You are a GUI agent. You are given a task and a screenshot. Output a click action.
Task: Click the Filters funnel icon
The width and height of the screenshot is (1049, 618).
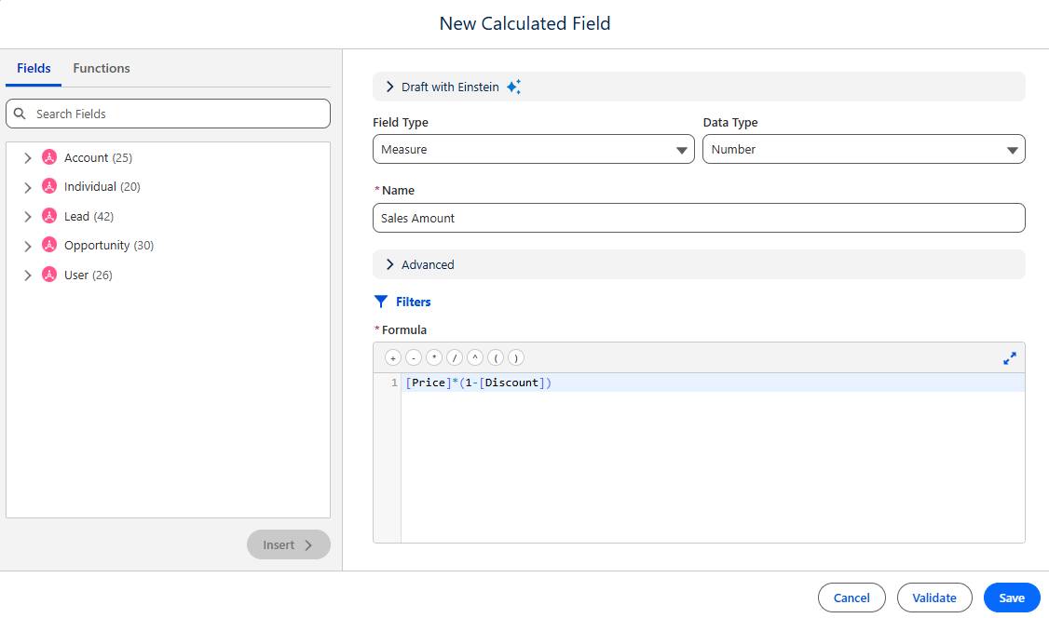click(x=379, y=301)
